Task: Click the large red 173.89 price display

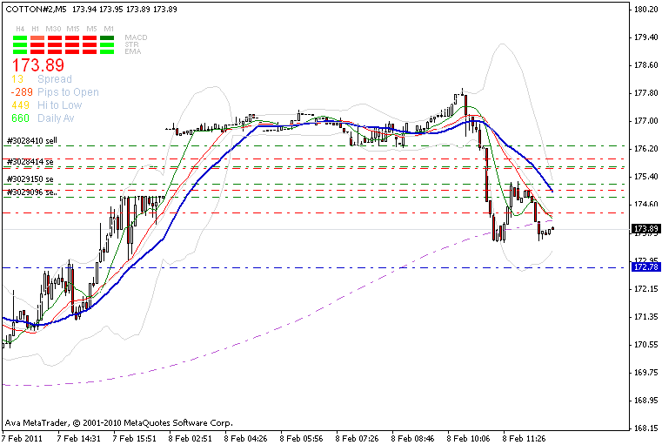Action: [37, 65]
